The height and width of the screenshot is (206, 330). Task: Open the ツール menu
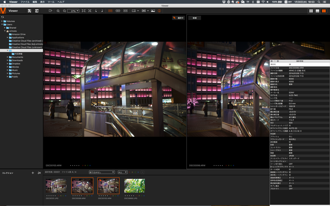point(51,2)
